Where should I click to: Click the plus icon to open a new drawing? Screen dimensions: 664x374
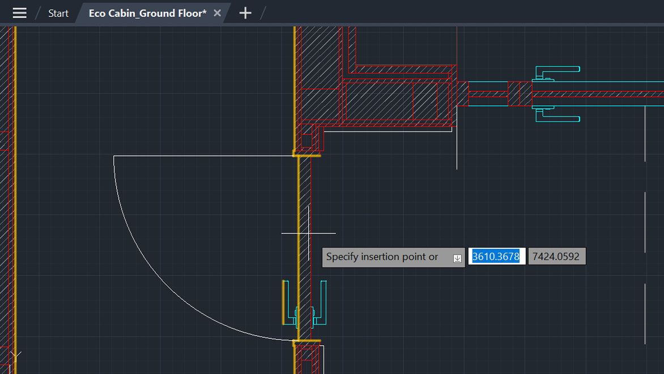pos(245,12)
